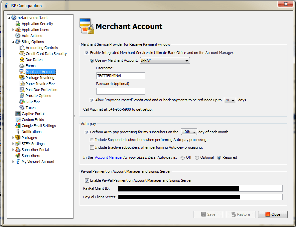Viewport: 296px width, 227px height.
Task: Open Accounting Controls settings
Action: pos(42,48)
